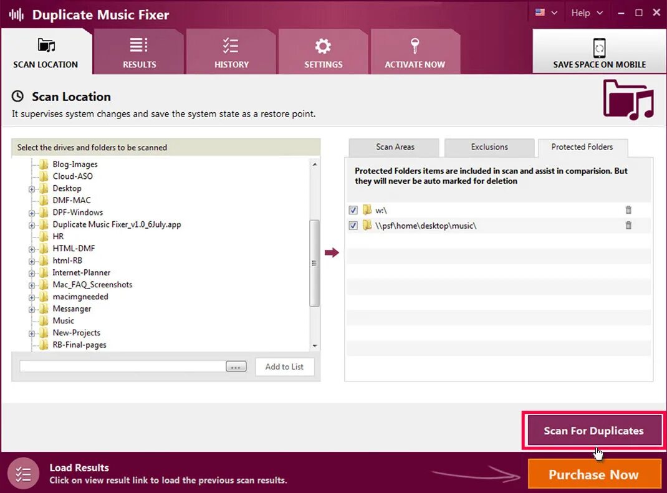Delete the w:\ entry with trash icon
The height and width of the screenshot is (493, 667).
628,209
